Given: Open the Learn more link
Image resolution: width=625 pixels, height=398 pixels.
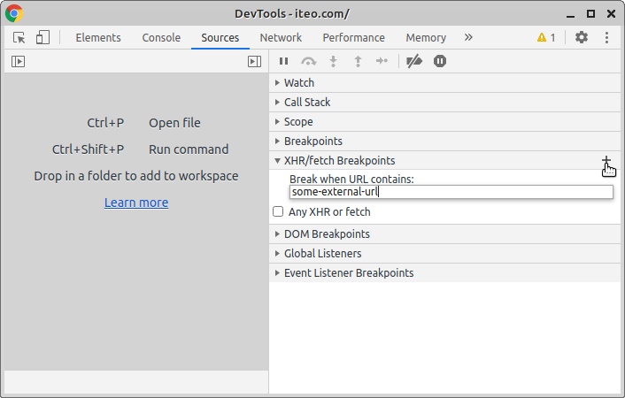Looking at the screenshot, I should pyautogui.click(x=136, y=203).
